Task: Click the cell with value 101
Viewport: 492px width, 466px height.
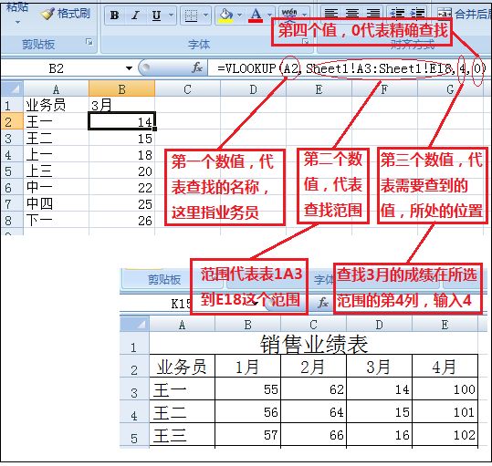Action: [445, 411]
